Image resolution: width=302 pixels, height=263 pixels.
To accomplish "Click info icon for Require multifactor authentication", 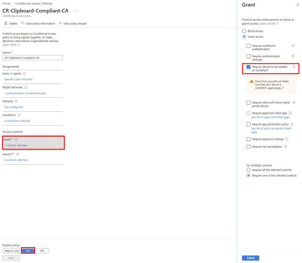I will [x=293, y=46].
